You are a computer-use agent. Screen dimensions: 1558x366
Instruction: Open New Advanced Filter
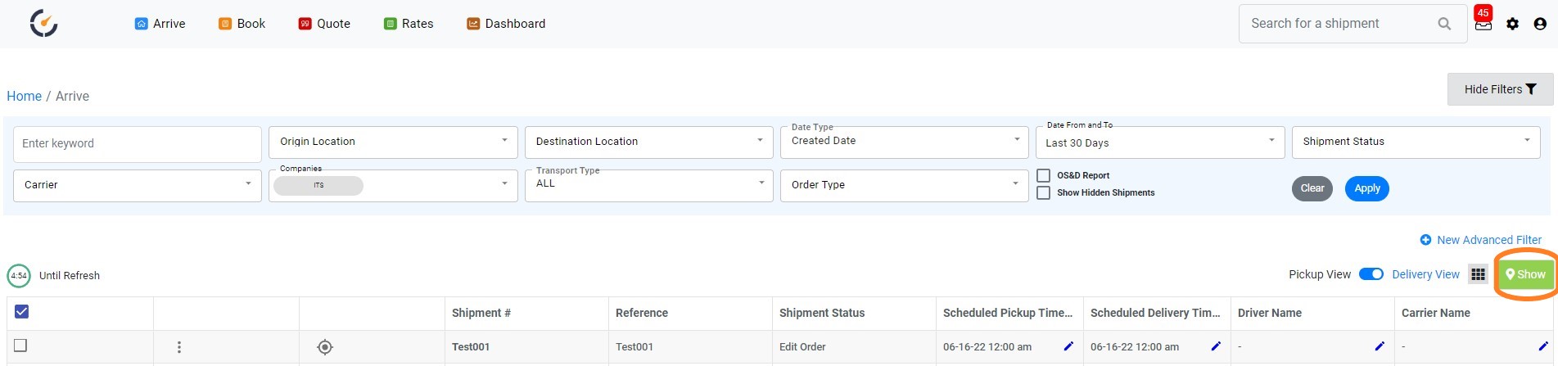[x=1480, y=240]
